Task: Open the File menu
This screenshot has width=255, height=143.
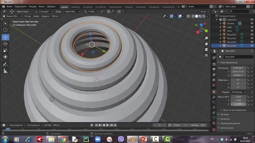Action: click(9, 7)
